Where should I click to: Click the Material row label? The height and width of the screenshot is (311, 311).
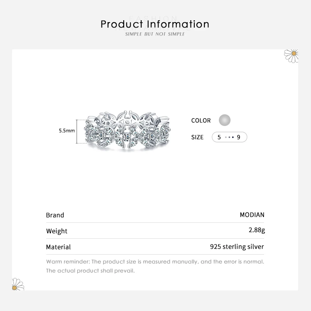[x=58, y=247]
